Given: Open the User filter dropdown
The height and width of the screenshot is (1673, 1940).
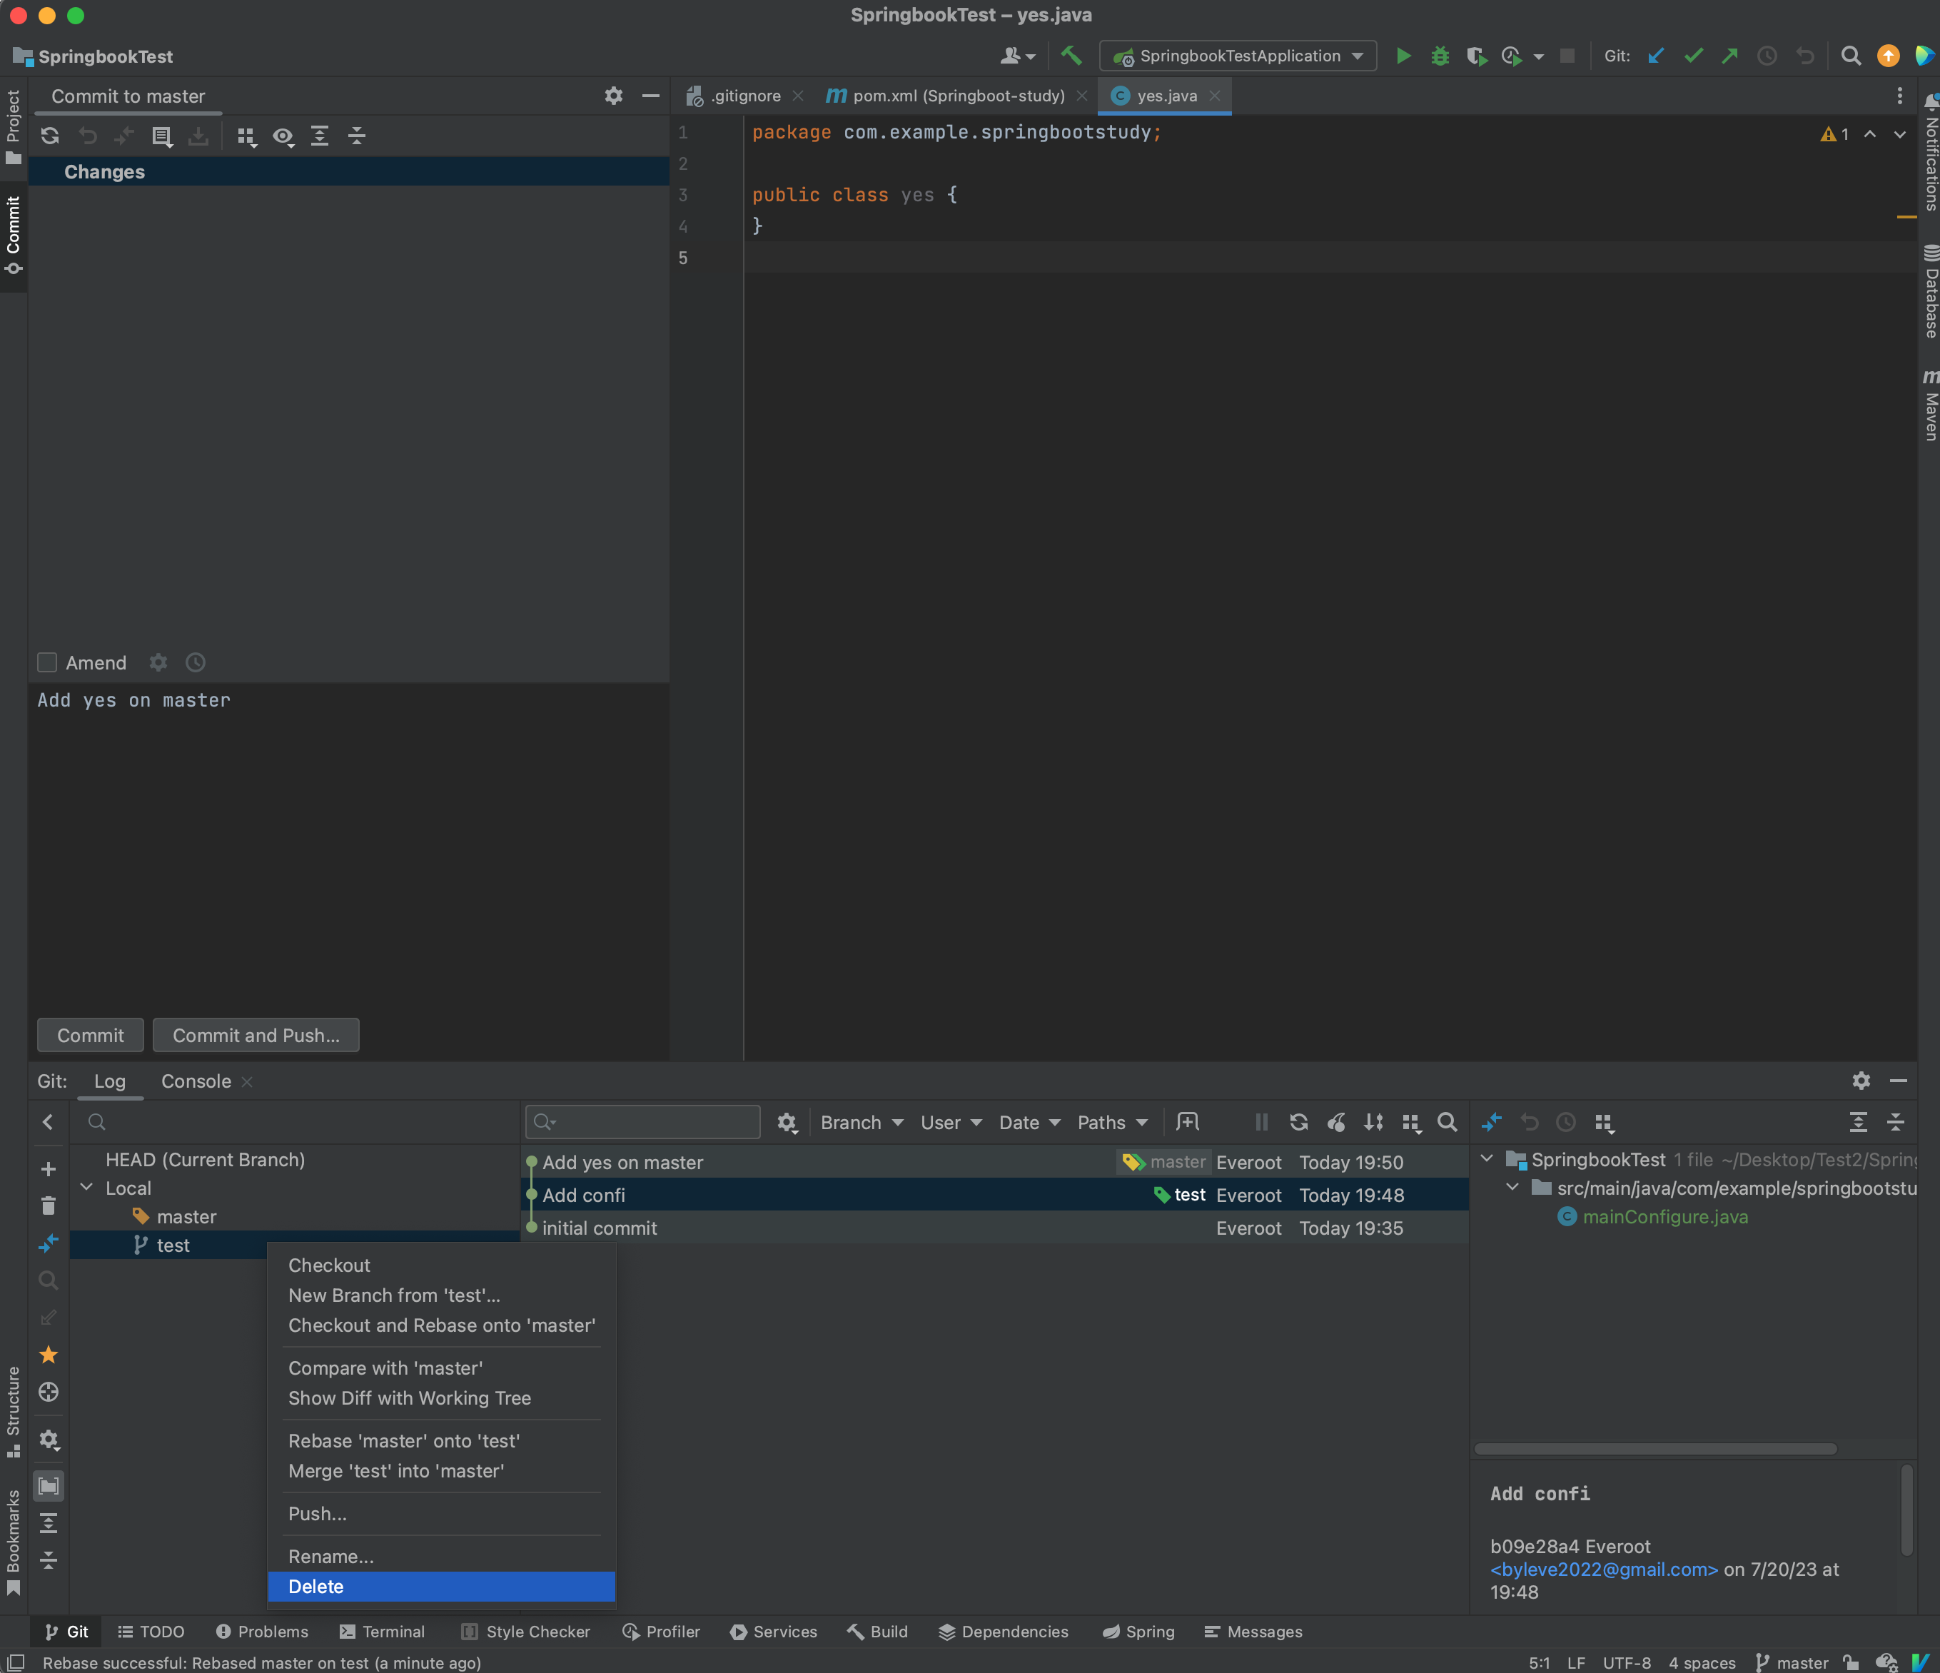Looking at the screenshot, I should coord(950,1121).
